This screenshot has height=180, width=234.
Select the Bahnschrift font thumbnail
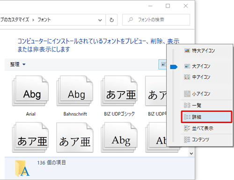click(75, 91)
